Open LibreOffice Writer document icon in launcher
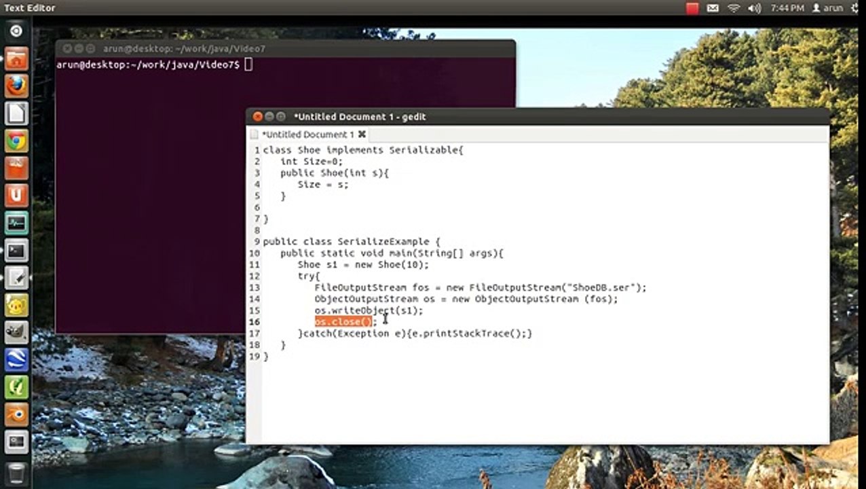 [16, 113]
